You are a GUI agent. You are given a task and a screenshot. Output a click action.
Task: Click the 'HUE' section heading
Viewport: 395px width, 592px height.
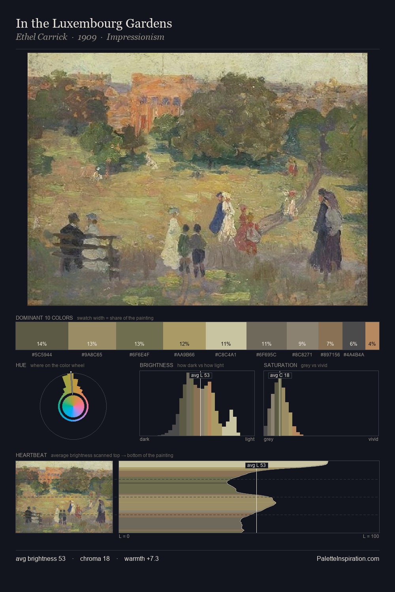21,365
